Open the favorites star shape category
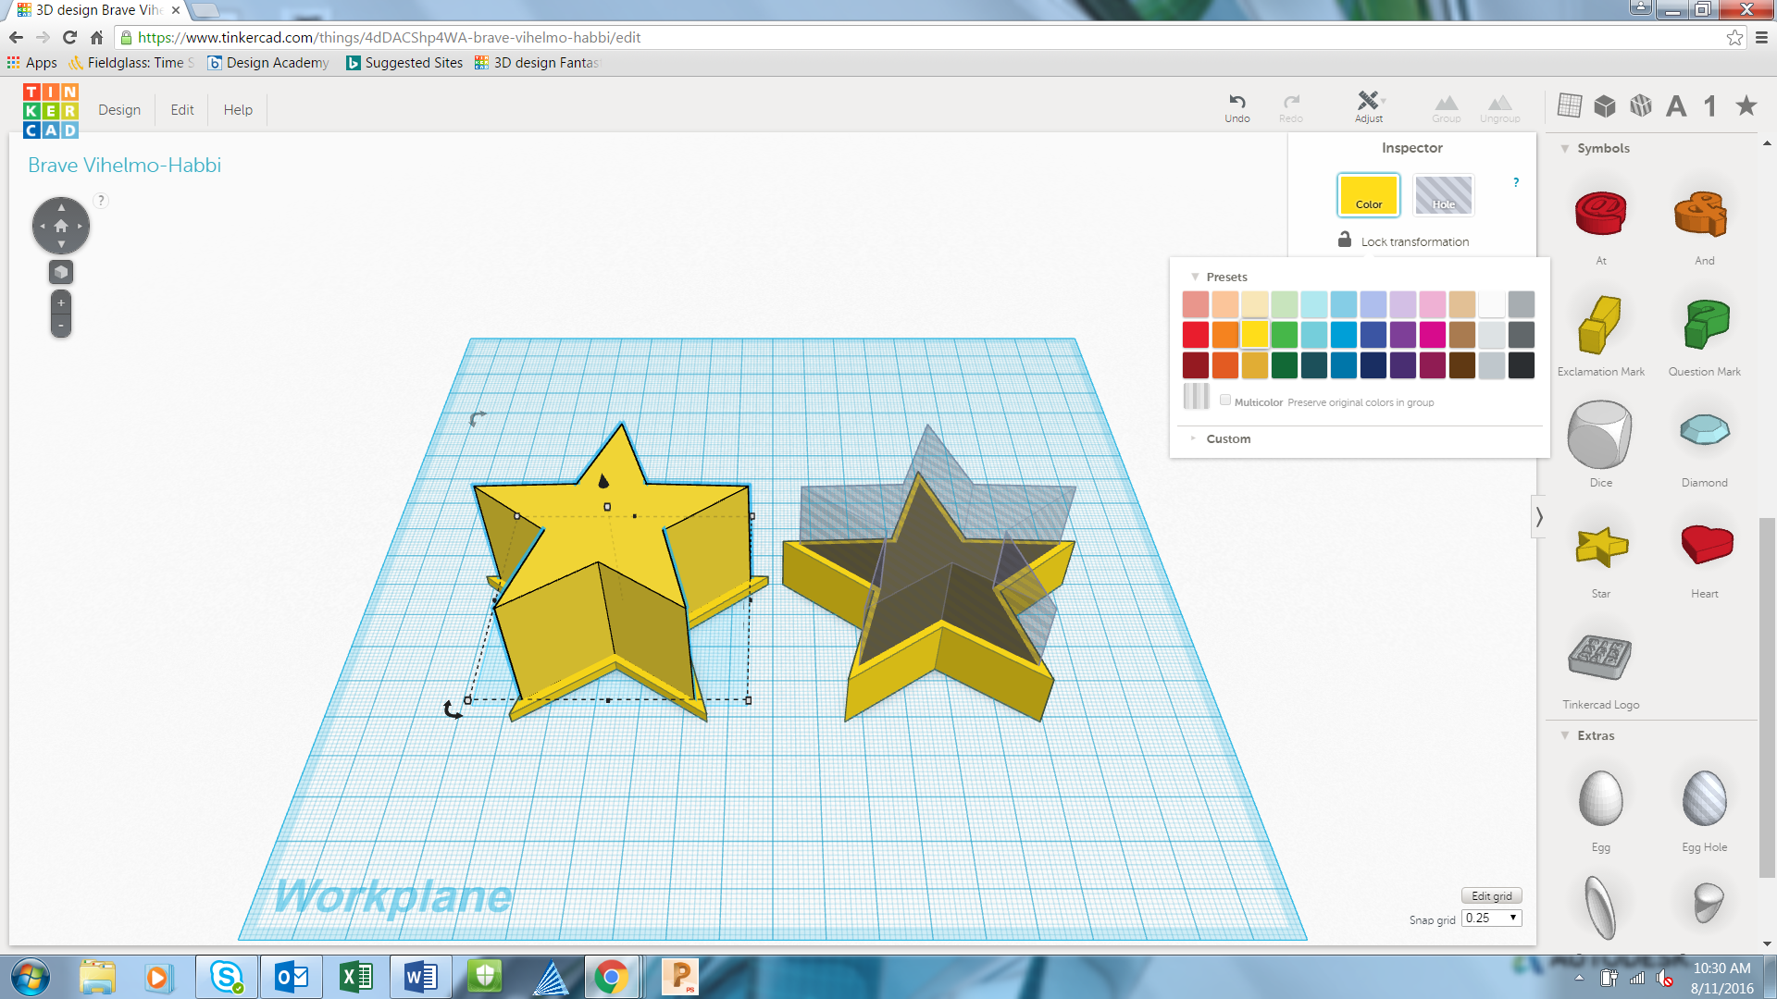 [1746, 106]
